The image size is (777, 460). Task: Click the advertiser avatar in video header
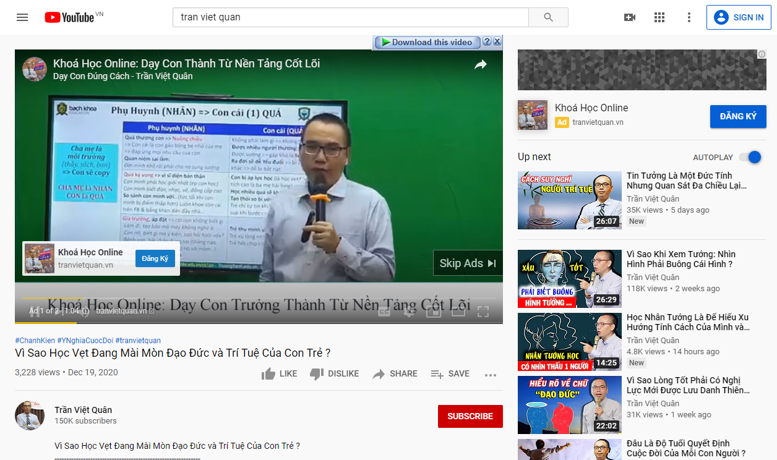tap(35, 69)
